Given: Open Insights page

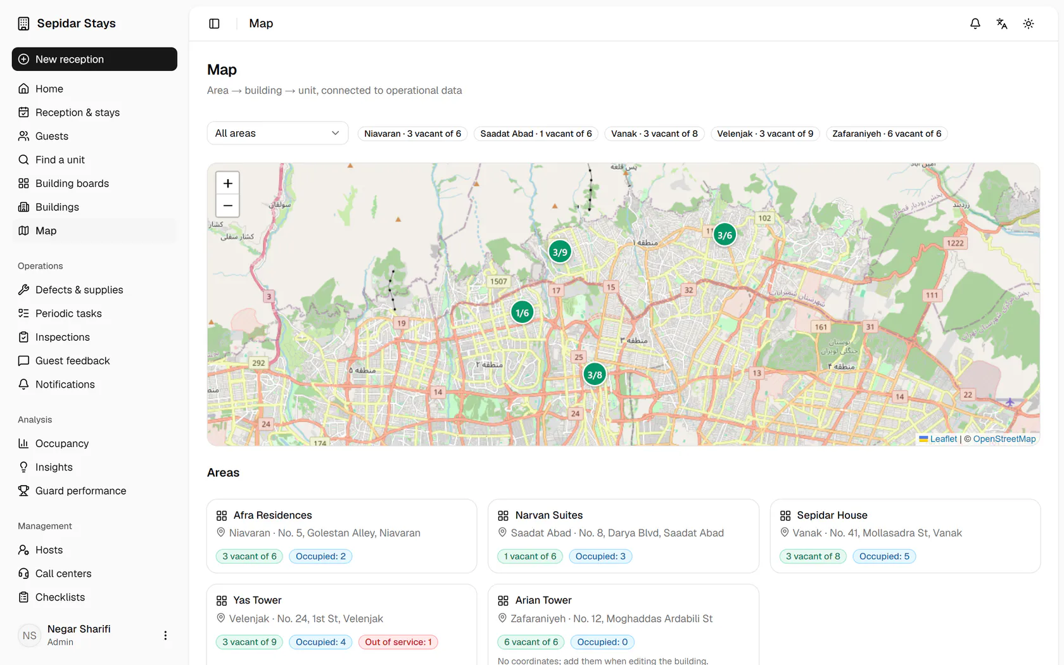Looking at the screenshot, I should (x=94, y=467).
